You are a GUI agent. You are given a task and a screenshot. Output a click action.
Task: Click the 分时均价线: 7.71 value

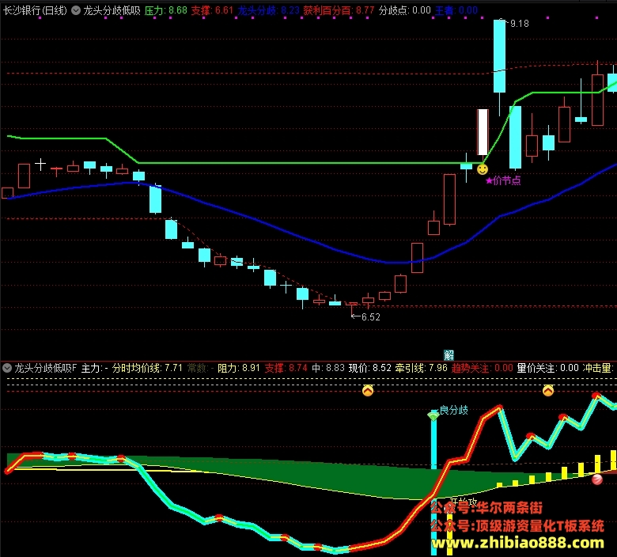click(147, 369)
